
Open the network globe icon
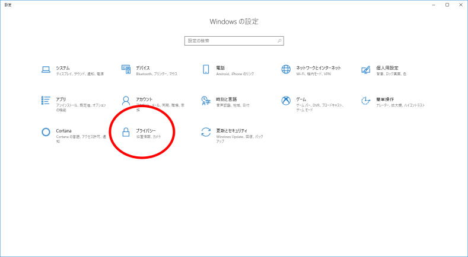pos(286,69)
